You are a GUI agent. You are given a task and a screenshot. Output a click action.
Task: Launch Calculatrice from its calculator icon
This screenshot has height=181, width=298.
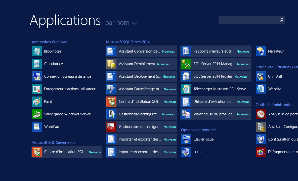[37, 64]
